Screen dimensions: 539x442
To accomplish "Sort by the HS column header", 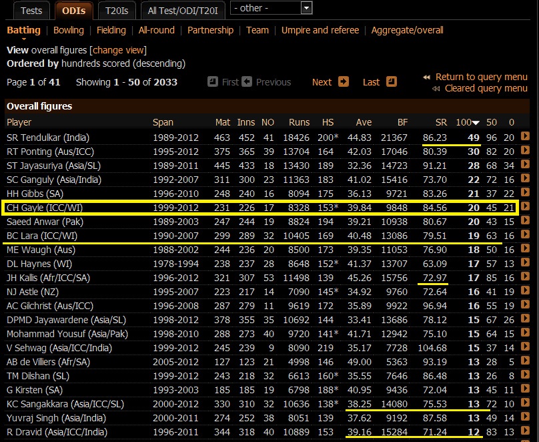I will 328,122.
